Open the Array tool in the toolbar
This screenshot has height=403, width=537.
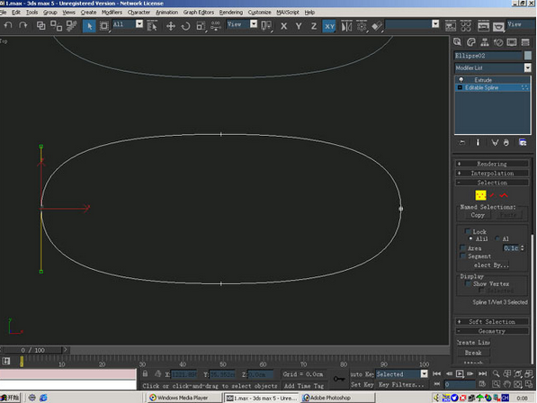click(362, 26)
